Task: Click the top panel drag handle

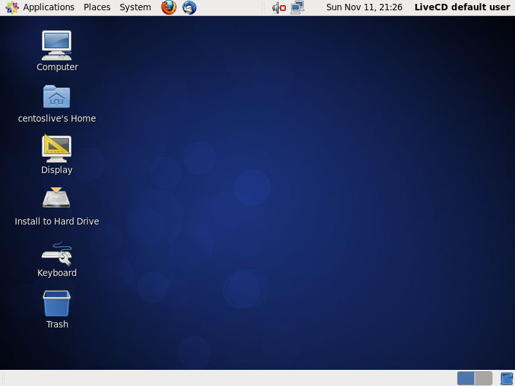Action: point(263,8)
